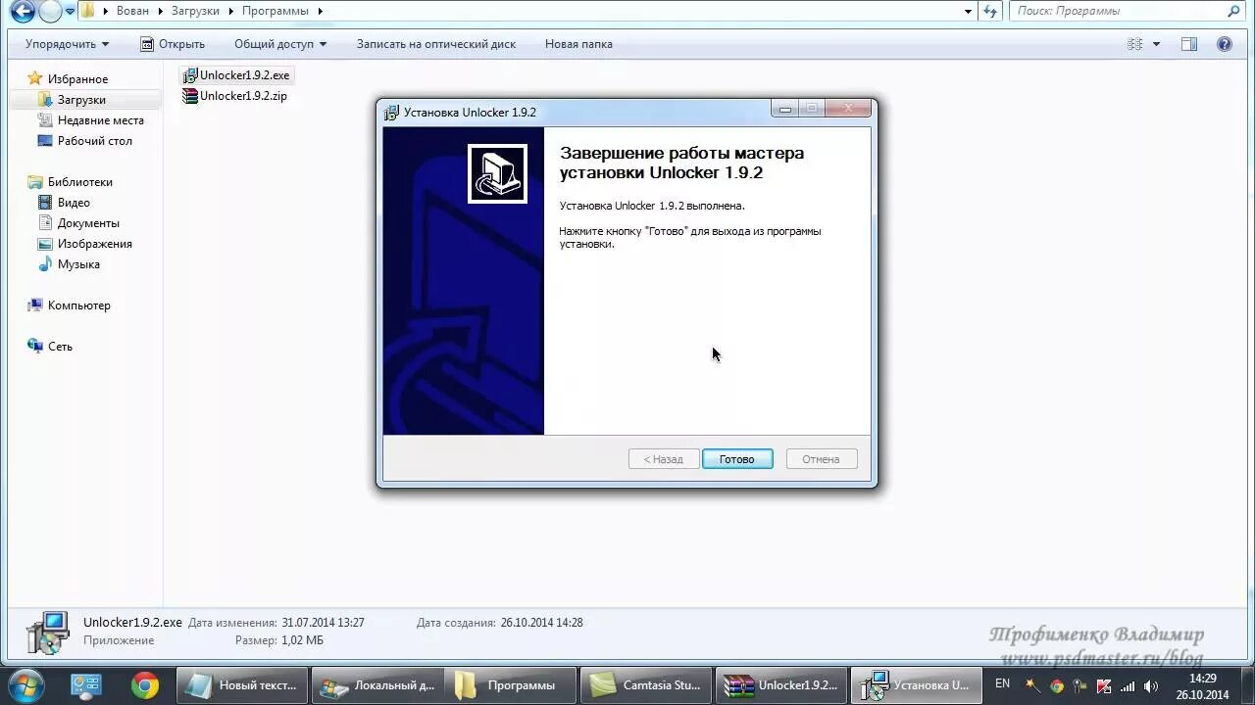Click the change view icon
Screen dimensions: 1255x705
pyautogui.click(x=1135, y=44)
